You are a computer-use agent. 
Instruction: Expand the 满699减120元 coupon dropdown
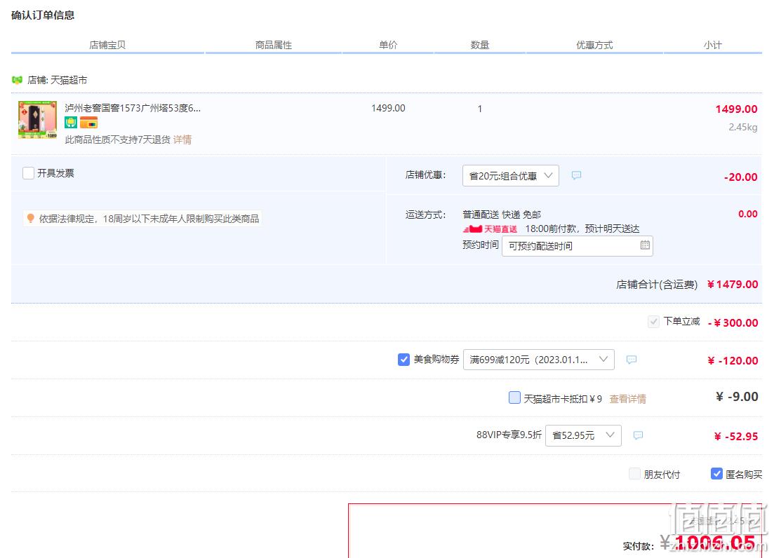pyautogui.click(x=538, y=360)
